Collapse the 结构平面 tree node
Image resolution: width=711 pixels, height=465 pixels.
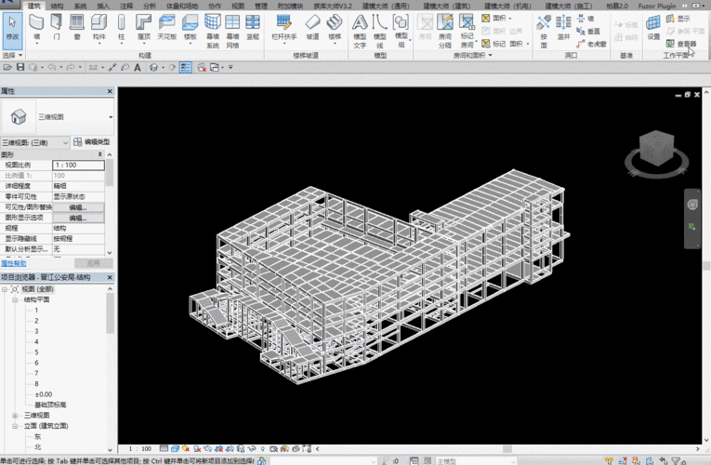tap(15, 299)
